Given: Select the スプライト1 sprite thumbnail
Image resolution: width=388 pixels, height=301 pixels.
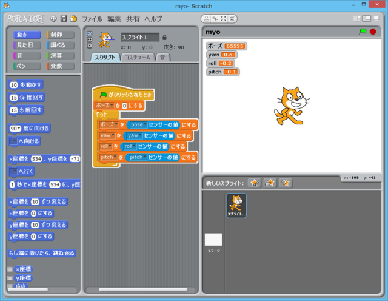Looking at the screenshot, I should point(236,206).
